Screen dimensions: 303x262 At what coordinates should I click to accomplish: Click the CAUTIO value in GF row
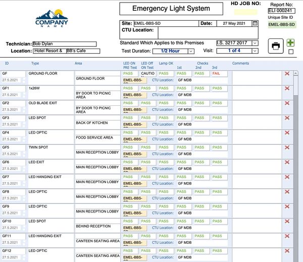(x=148, y=73)
